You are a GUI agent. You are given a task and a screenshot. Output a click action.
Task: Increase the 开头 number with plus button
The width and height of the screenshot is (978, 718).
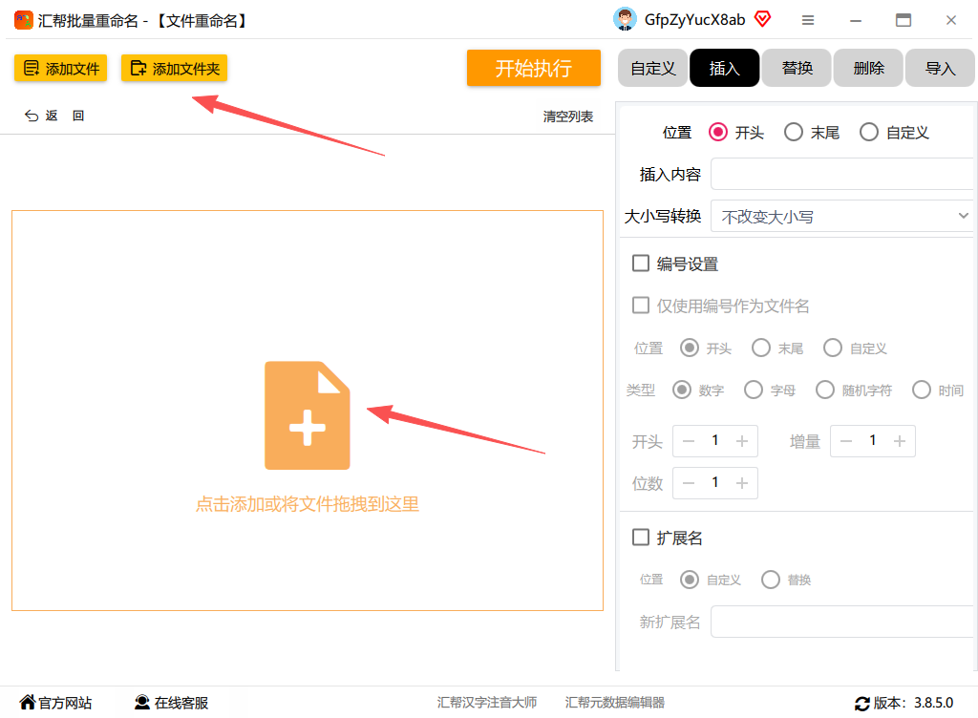741,441
